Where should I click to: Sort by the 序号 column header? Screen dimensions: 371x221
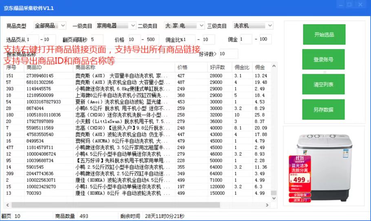[14, 67]
